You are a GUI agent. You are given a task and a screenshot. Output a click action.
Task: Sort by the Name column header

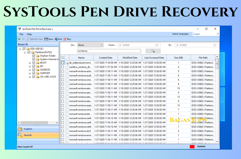[81, 58]
